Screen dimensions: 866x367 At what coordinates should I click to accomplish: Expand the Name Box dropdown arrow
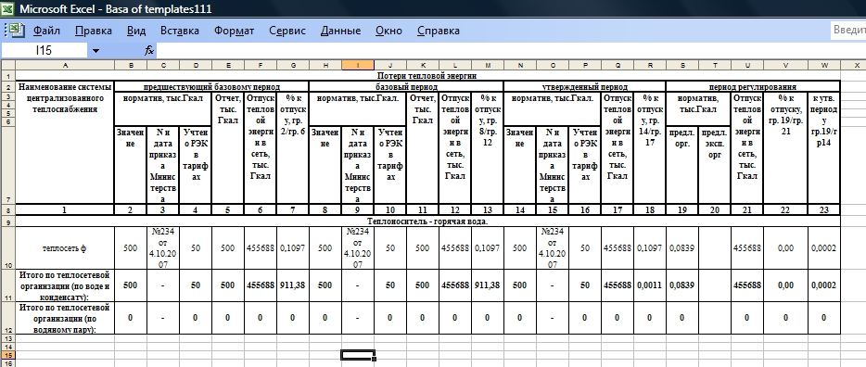96,51
